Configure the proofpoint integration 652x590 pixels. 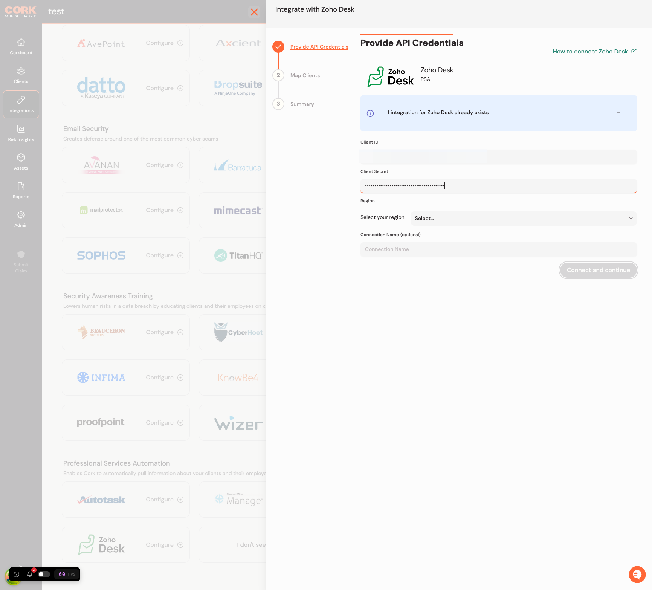tap(165, 423)
